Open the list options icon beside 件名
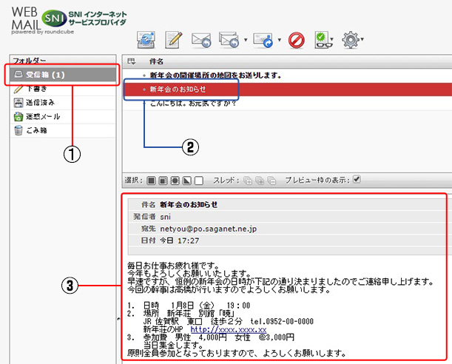The image size is (452, 364). point(132,61)
